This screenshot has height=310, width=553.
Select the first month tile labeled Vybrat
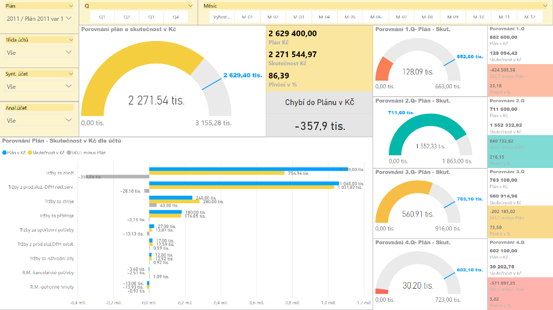pyautogui.click(x=222, y=17)
